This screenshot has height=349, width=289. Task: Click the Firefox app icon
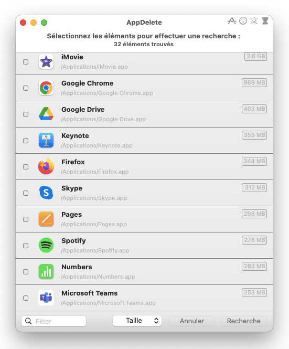pos(46,166)
